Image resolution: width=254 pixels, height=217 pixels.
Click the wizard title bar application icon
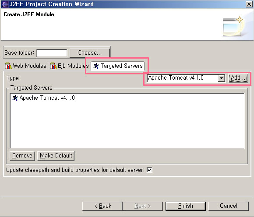click(5, 4)
